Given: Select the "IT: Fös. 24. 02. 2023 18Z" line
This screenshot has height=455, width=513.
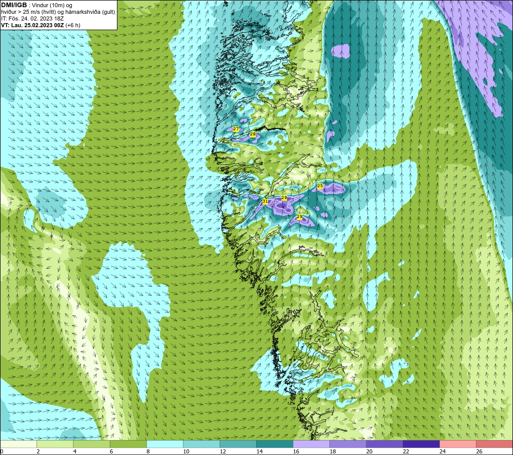Looking at the screenshot, I should pos(32,18).
